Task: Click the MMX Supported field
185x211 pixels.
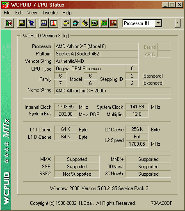Action: [x=77, y=159]
